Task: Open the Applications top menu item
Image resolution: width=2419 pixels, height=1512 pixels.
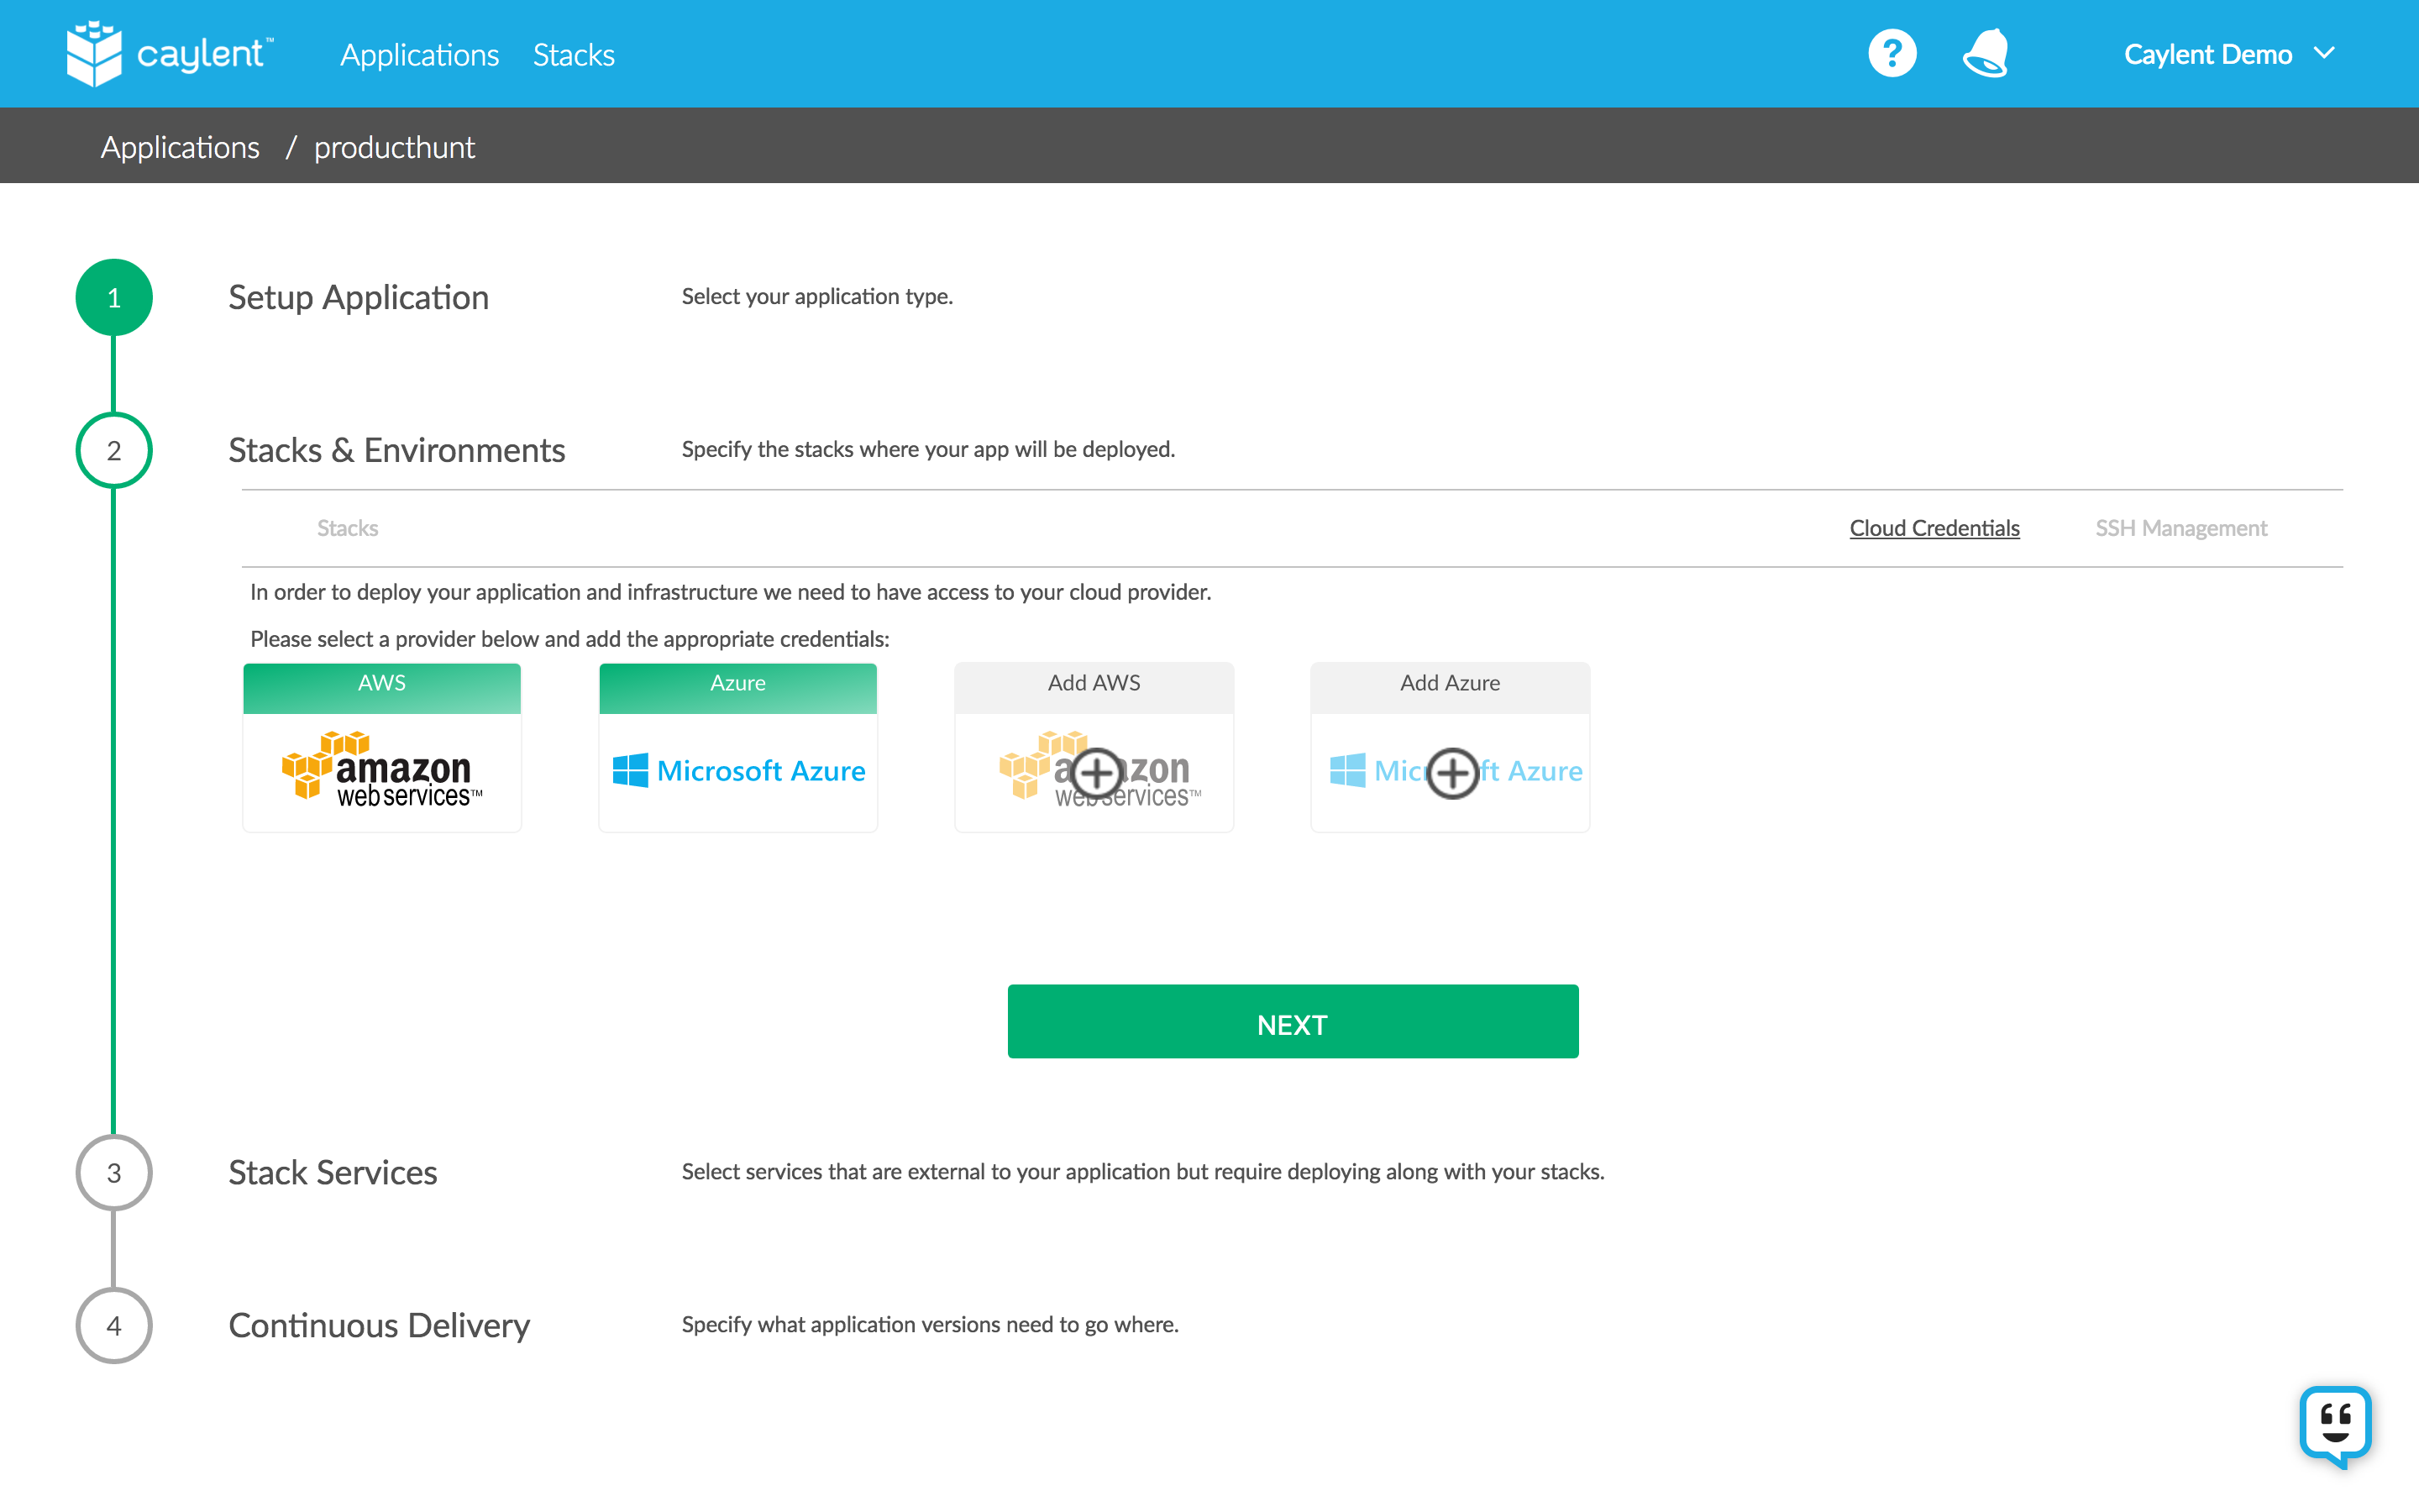Action: [419, 54]
